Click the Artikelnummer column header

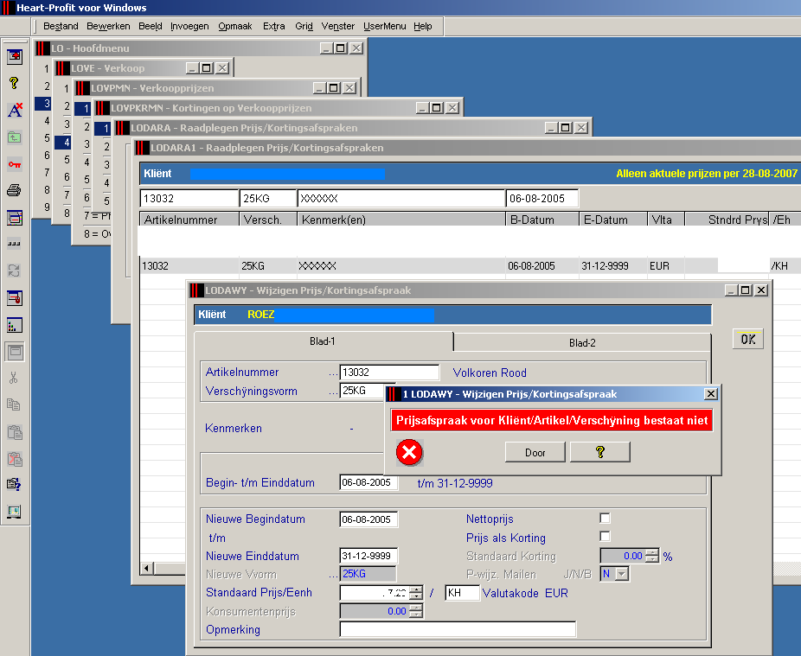(x=189, y=220)
